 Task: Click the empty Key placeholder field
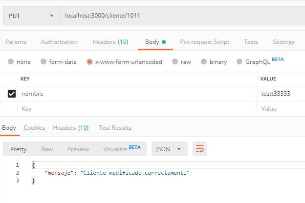click(137, 109)
